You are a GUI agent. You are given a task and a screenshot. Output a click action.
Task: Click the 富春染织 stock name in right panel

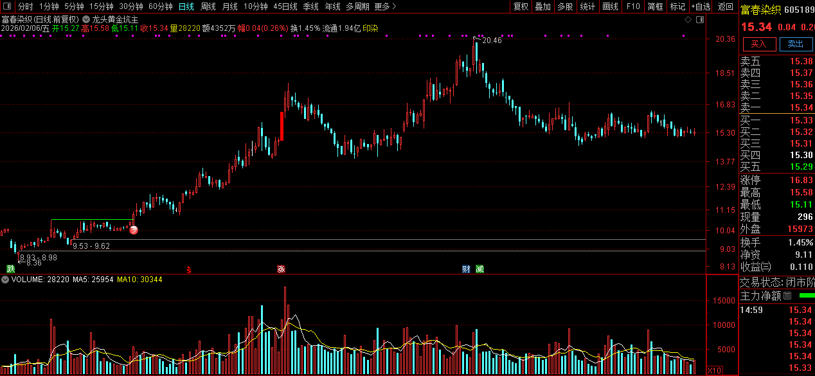[x=761, y=10]
